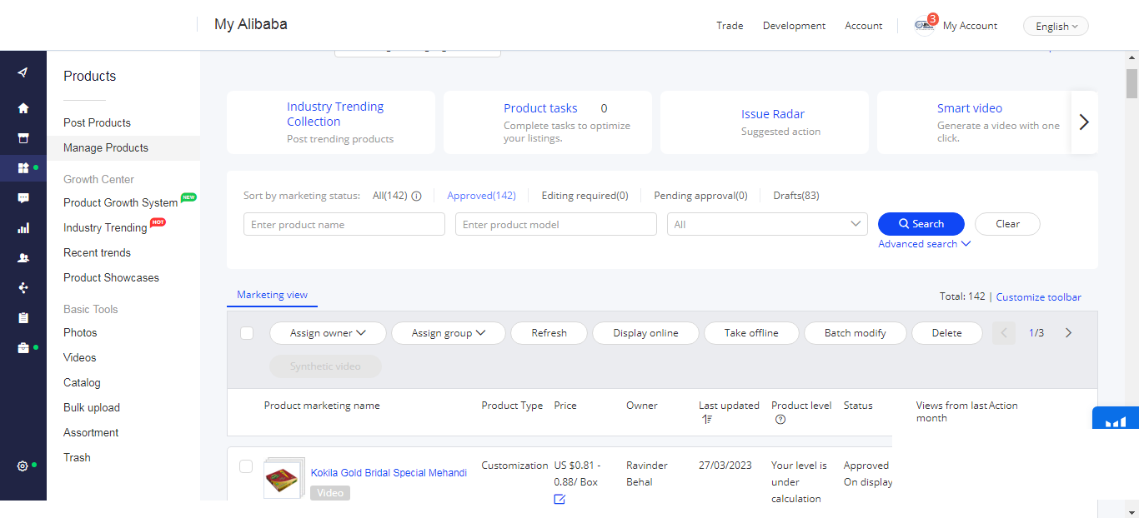
Task: Click the Search button
Action: click(921, 224)
